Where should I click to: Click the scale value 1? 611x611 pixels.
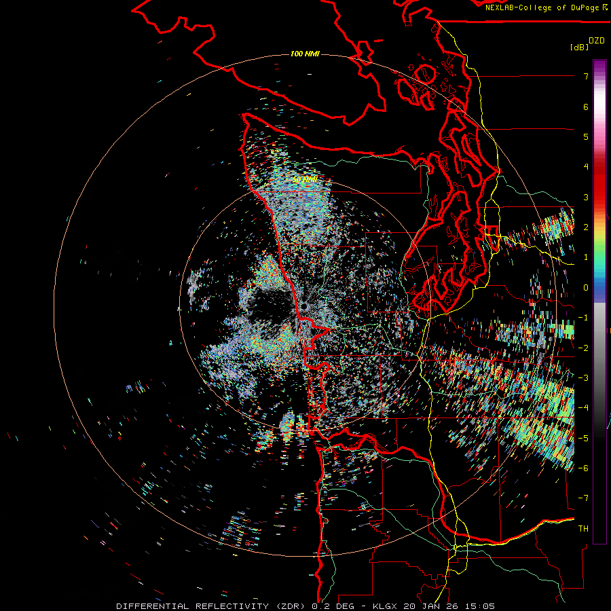pyautogui.click(x=586, y=257)
